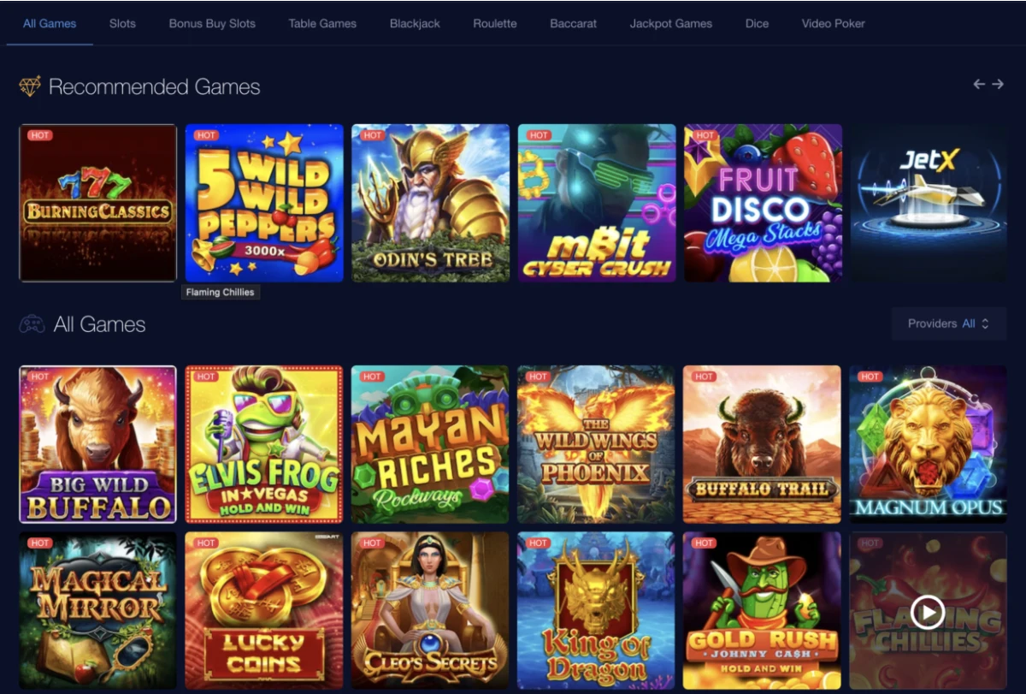Click the left arrow in Recommended Games
Image resolution: width=1026 pixels, height=694 pixels.
[x=979, y=84]
